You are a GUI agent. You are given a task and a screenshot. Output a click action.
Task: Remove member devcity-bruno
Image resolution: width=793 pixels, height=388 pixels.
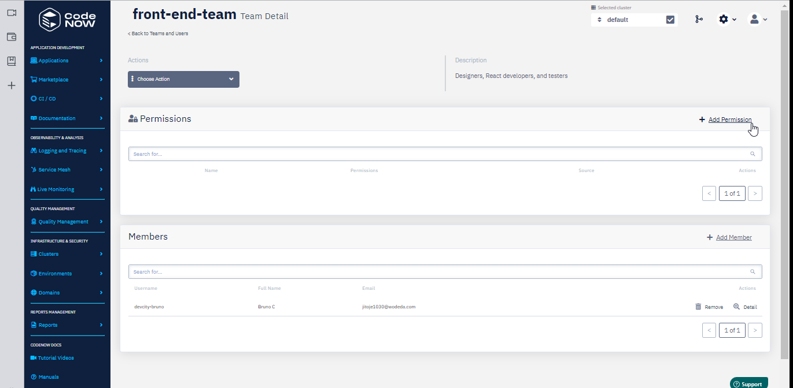click(x=709, y=307)
